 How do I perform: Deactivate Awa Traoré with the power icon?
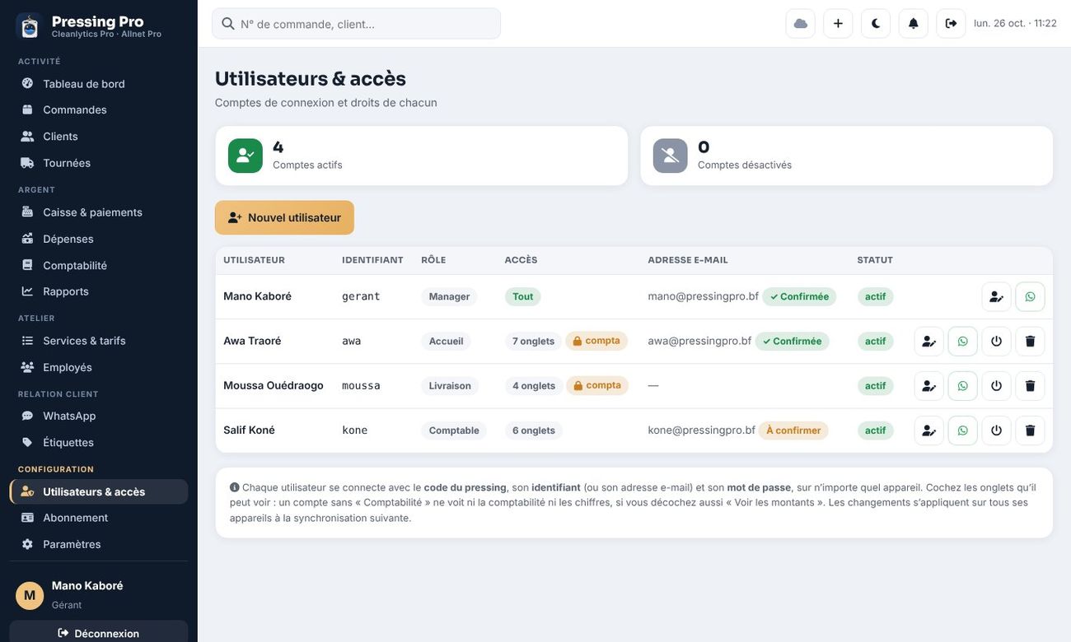pyautogui.click(x=996, y=341)
